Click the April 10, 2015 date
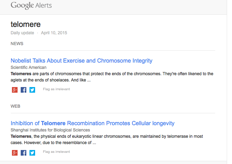Viewport: 232px width, 164px height. tap(54, 33)
